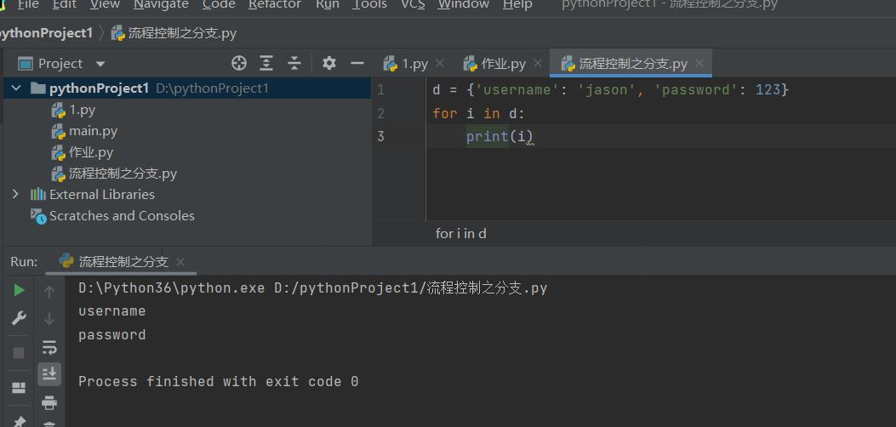
Task: Close the 1.py editor tab
Action: [439, 63]
